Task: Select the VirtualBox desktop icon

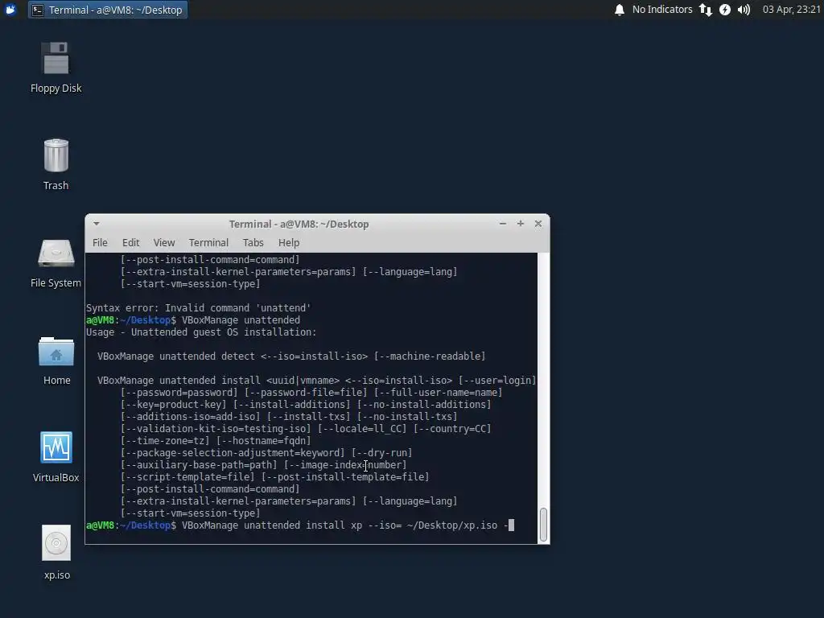Action: tap(56, 447)
